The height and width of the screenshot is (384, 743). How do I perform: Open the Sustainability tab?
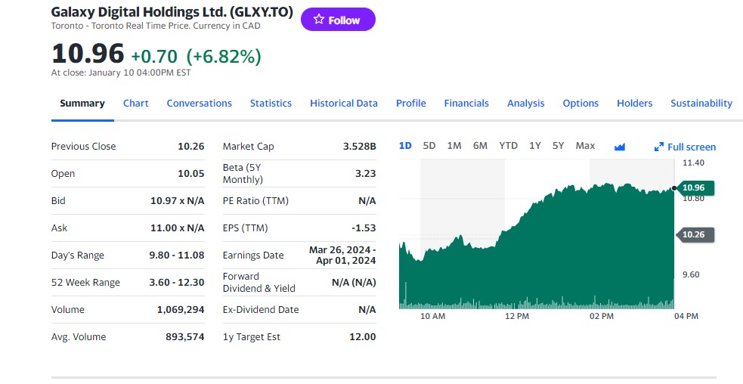click(x=701, y=104)
